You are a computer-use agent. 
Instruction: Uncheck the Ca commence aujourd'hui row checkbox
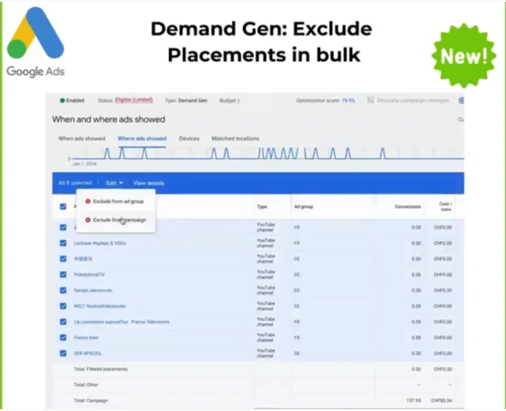(63, 322)
